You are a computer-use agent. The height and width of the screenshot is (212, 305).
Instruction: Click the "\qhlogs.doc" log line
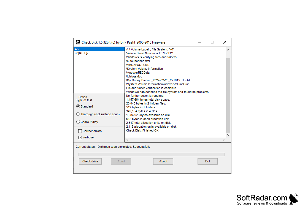(134, 77)
